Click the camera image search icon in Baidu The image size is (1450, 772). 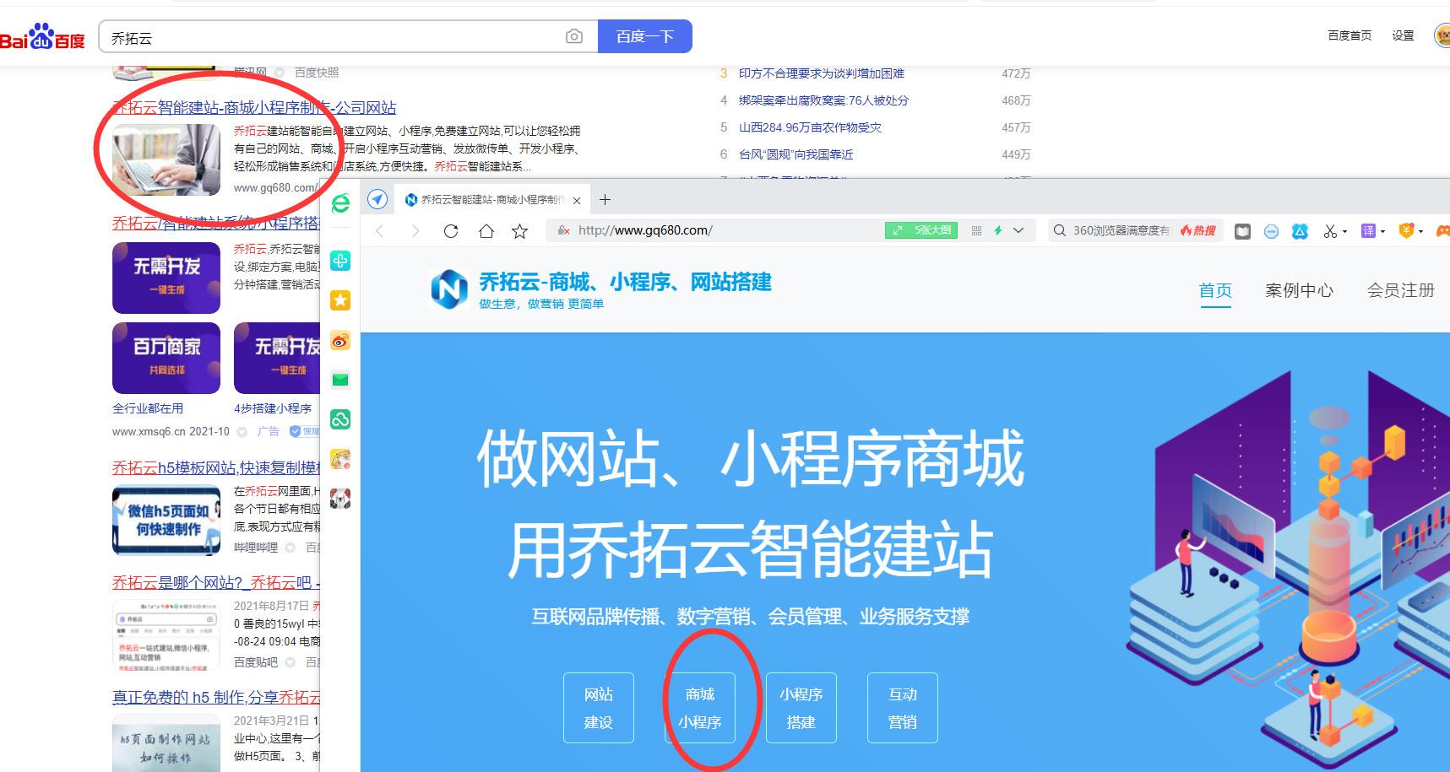pos(574,36)
